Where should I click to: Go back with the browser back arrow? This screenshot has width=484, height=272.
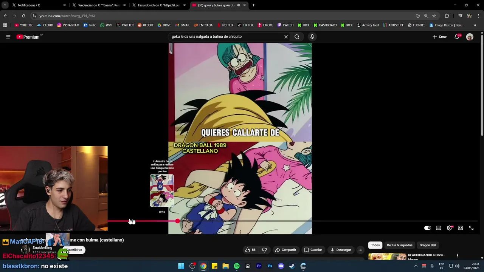click(5, 16)
